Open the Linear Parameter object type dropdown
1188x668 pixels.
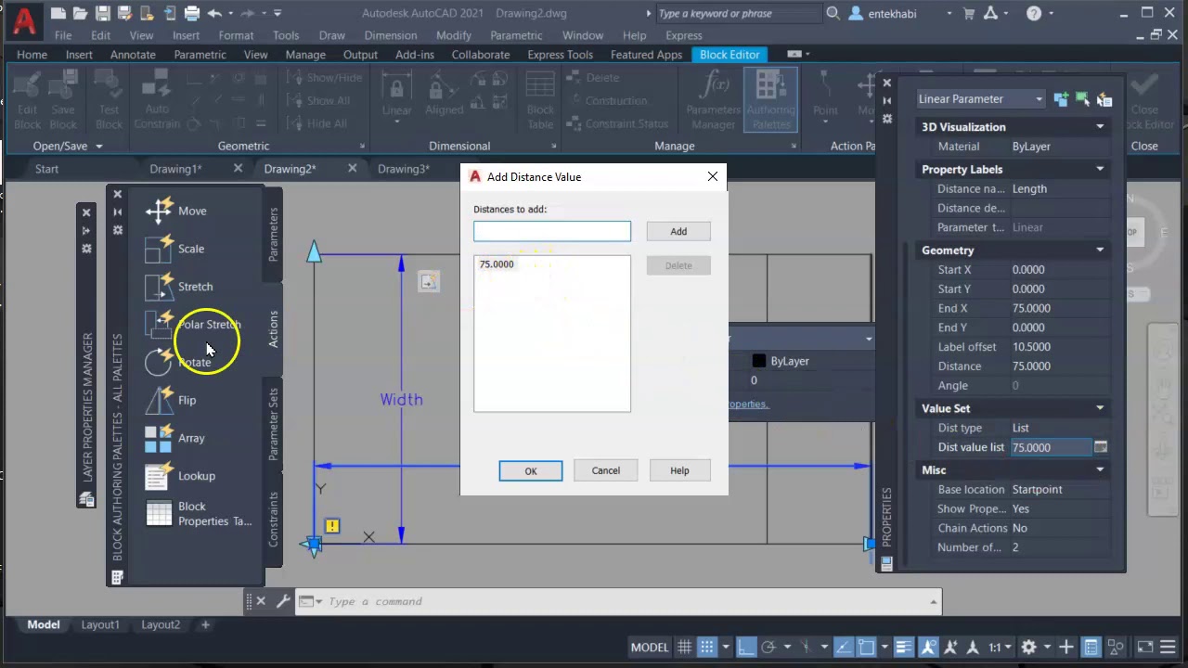pos(980,99)
